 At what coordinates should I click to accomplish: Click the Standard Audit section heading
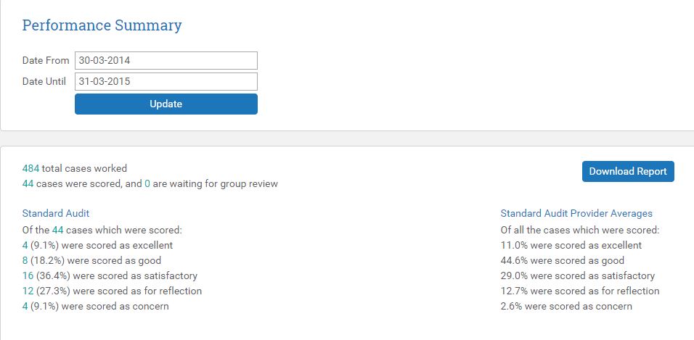56,213
